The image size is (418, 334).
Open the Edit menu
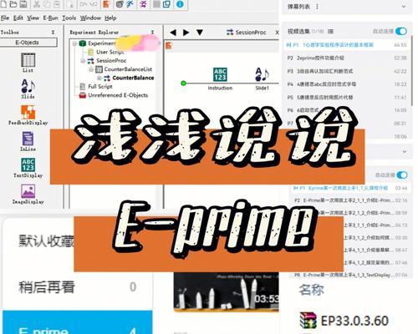[18, 18]
